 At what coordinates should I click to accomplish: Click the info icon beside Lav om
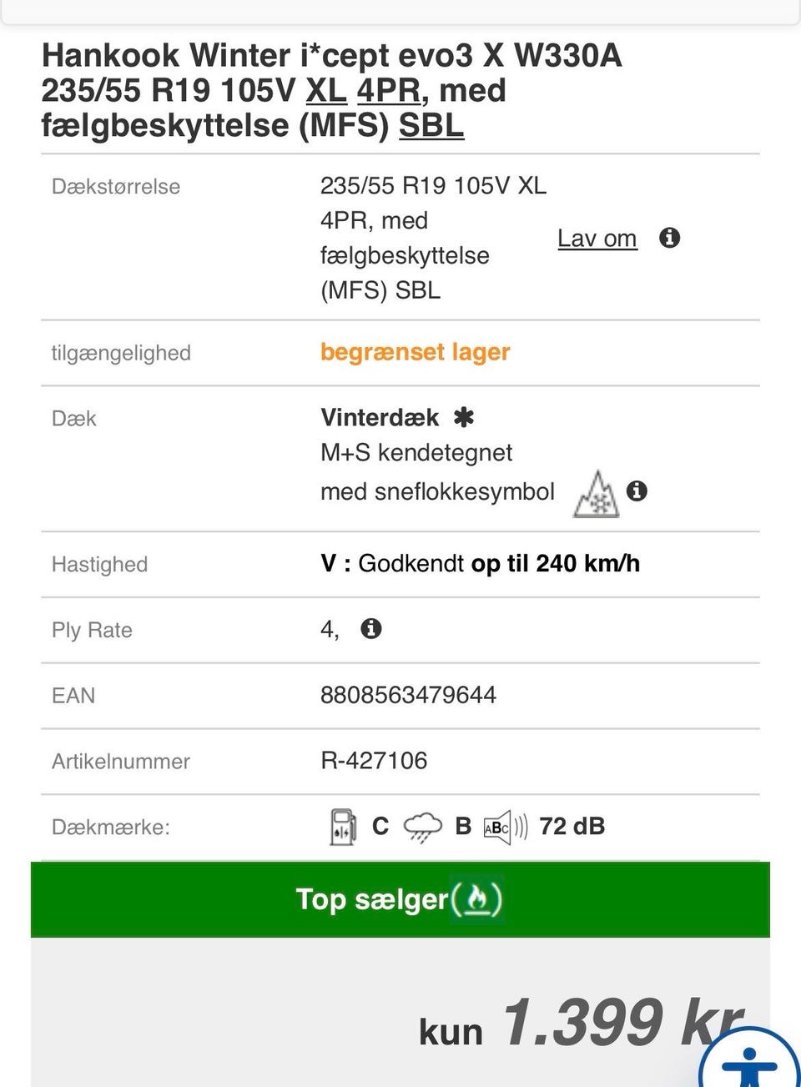point(669,238)
